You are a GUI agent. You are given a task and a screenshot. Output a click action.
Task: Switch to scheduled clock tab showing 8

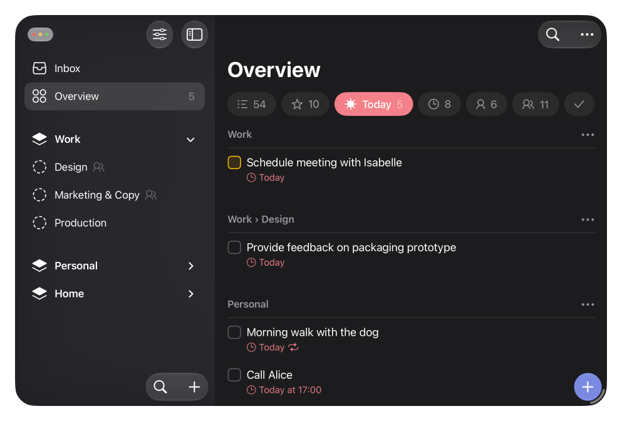[x=440, y=105]
